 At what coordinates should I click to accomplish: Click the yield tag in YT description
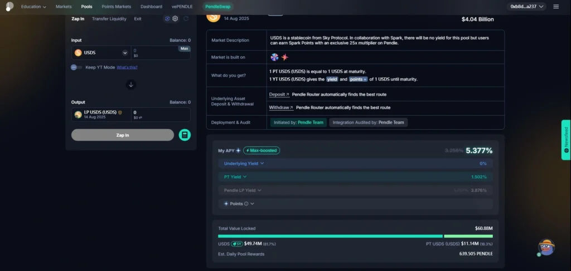click(x=332, y=79)
